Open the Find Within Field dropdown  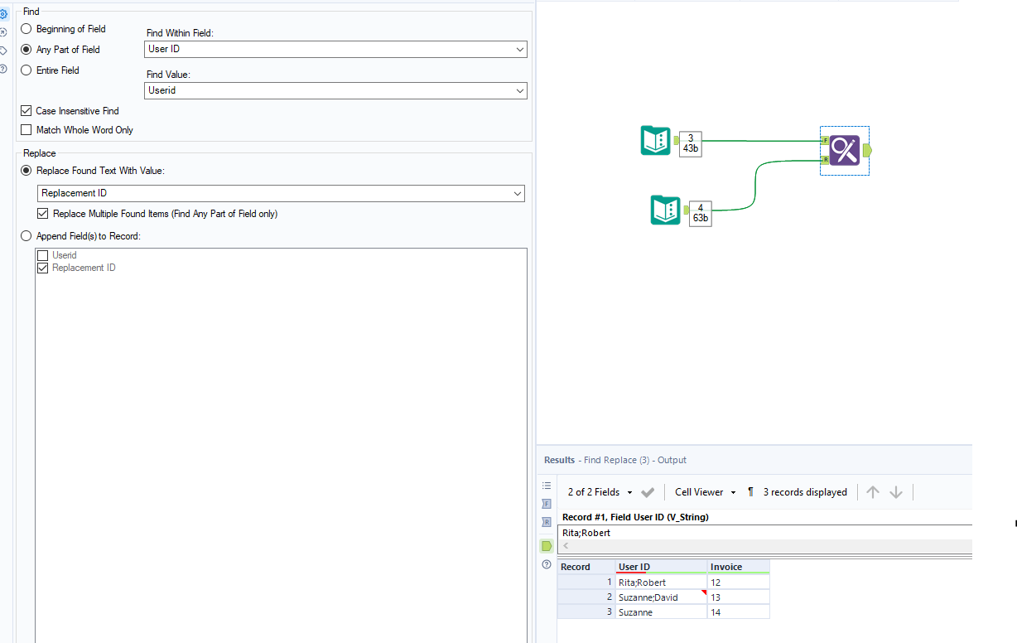[x=520, y=49]
